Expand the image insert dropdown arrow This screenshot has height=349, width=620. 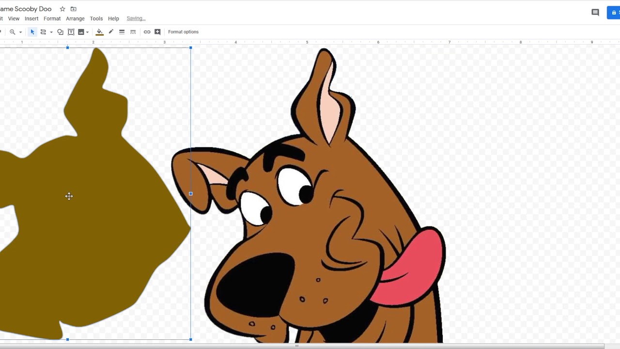[87, 32]
